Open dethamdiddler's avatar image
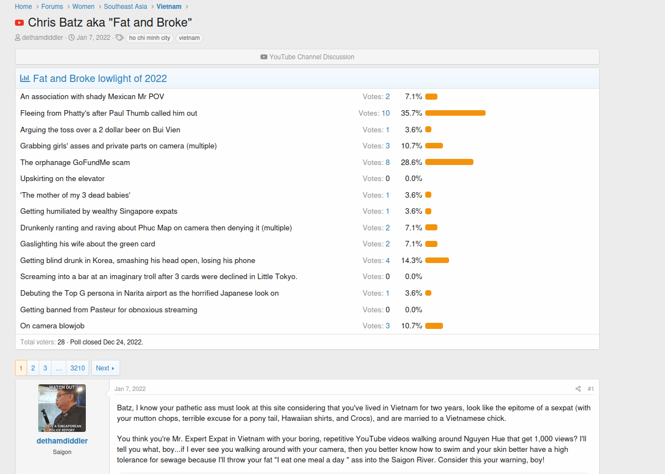The image size is (665, 474). point(62,408)
